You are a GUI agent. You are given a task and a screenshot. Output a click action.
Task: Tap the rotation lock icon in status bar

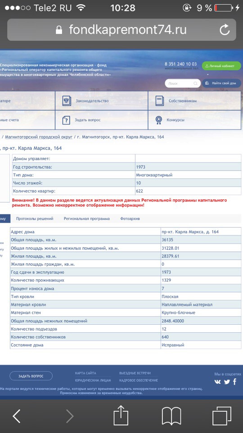coord(187,8)
